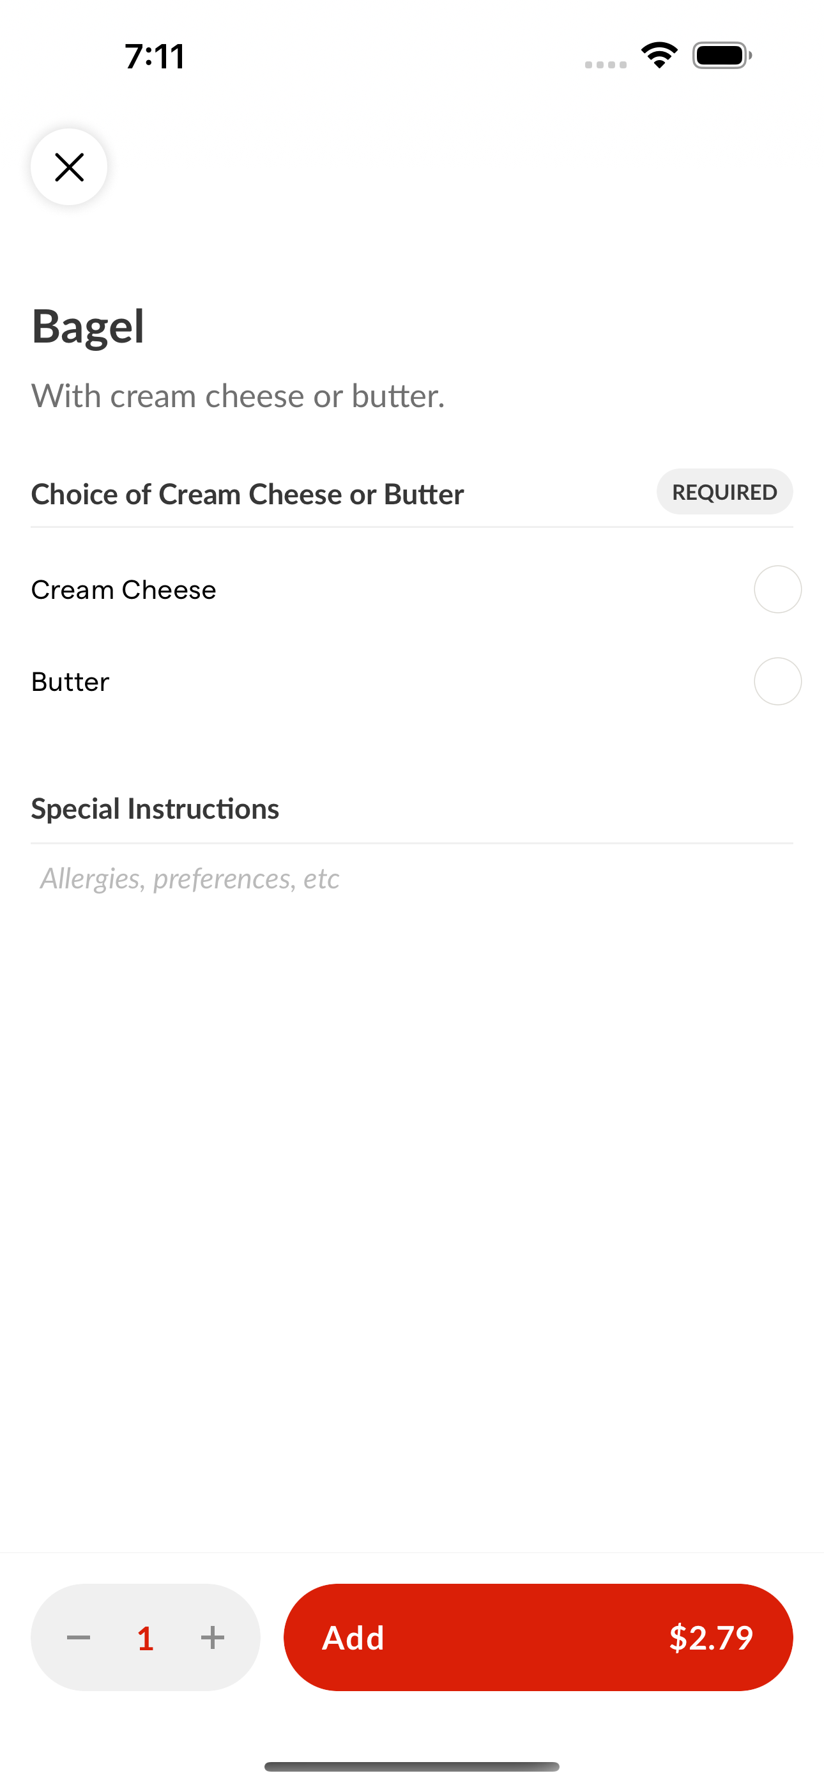Tap the cellular signal dots
Image resolution: width=824 pixels, height=1787 pixels.
point(606,65)
